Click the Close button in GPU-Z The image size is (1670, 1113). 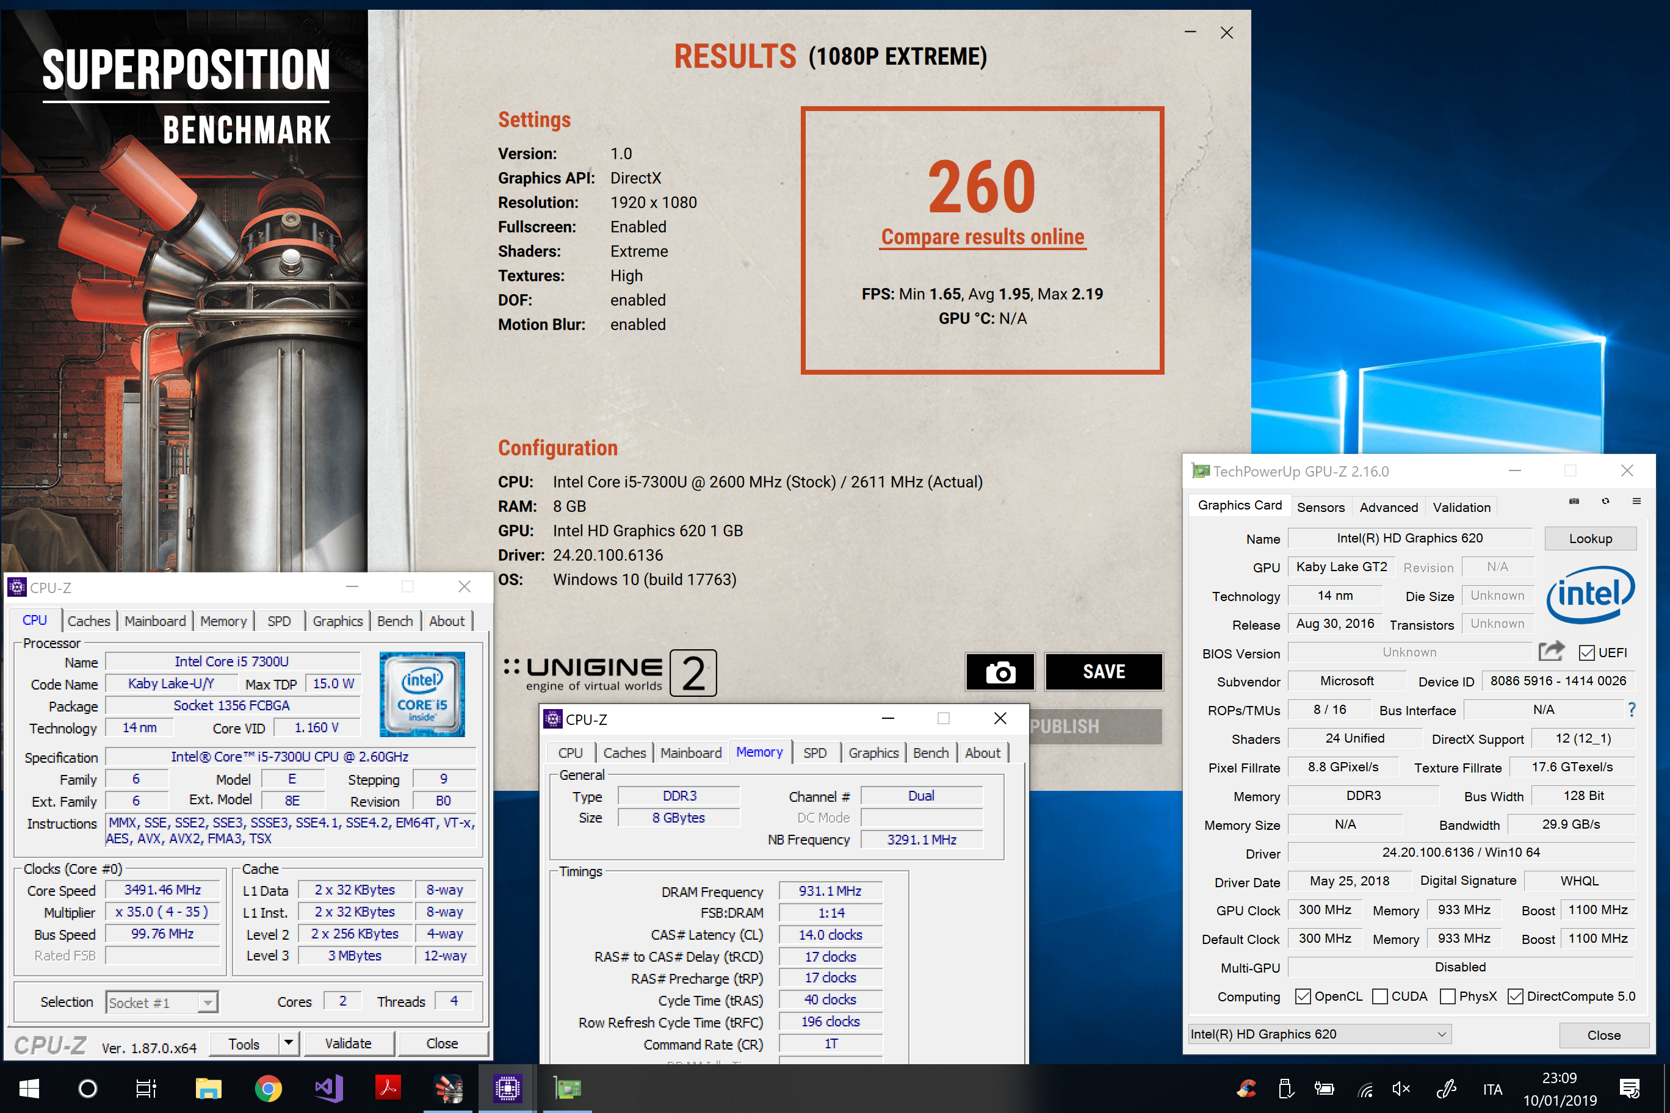click(1603, 1034)
